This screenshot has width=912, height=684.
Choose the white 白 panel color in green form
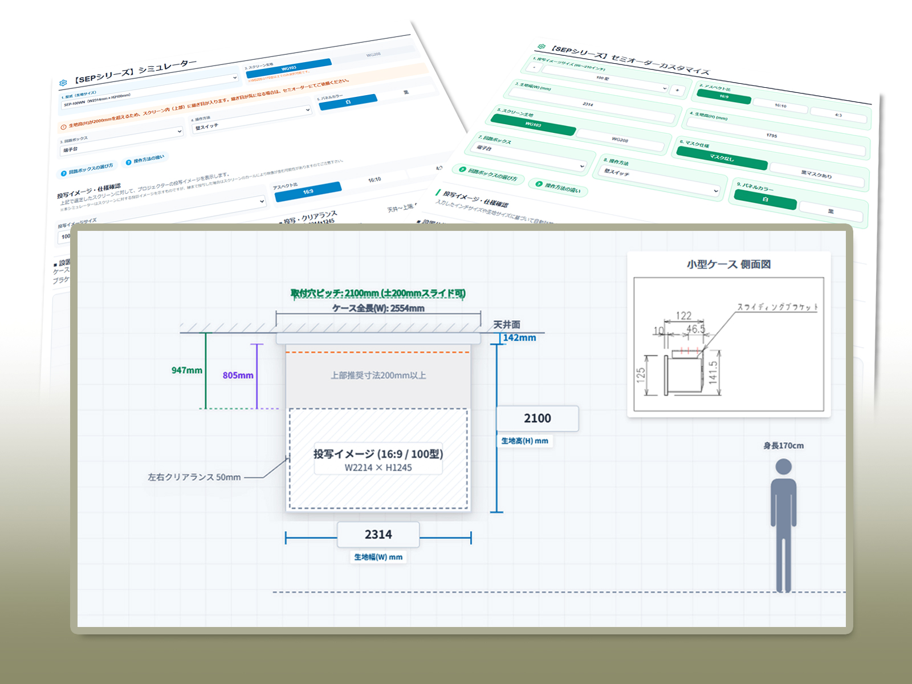(765, 199)
